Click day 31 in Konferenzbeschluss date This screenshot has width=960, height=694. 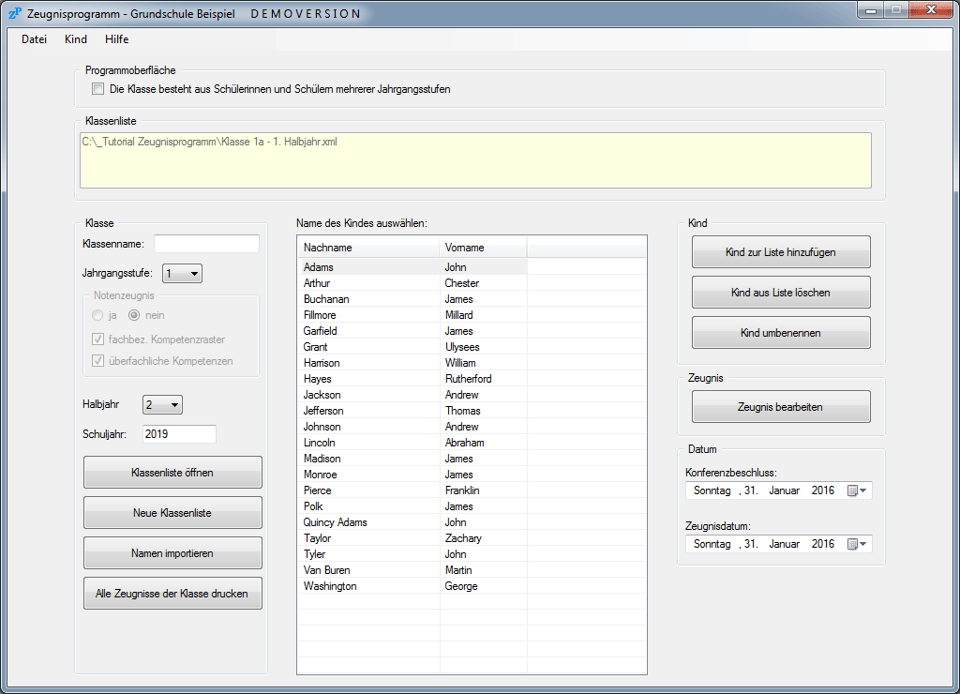tap(751, 490)
